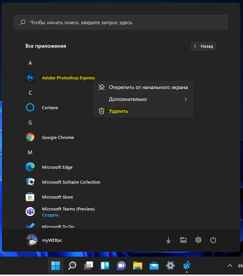Show hidden tray icons chevron
Image resolution: width=243 pixels, height=276 pixels.
(x=230, y=266)
